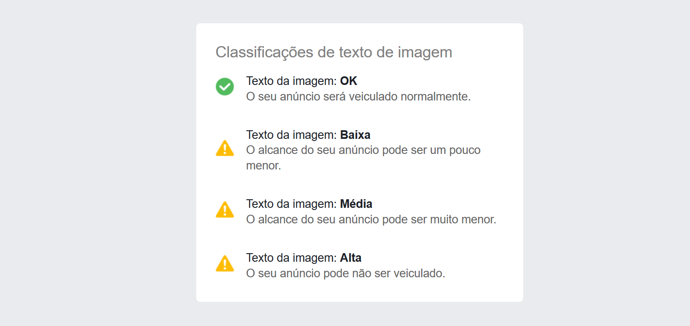Screen dimensions: 690x326
Task: Click the 'Texto da imagem: Baixa' label
Action: click(x=308, y=135)
